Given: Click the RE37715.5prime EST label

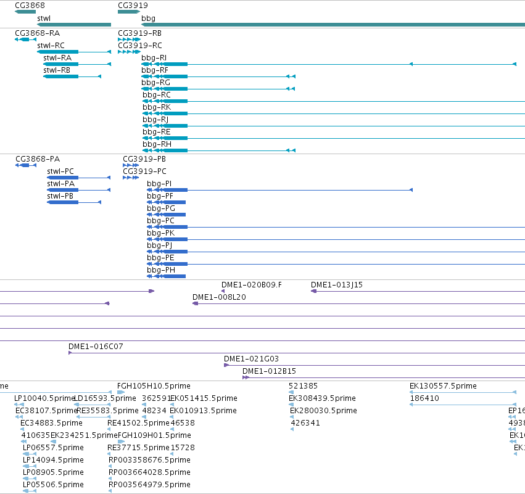Looking at the screenshot, I should [x=138, y=448].
